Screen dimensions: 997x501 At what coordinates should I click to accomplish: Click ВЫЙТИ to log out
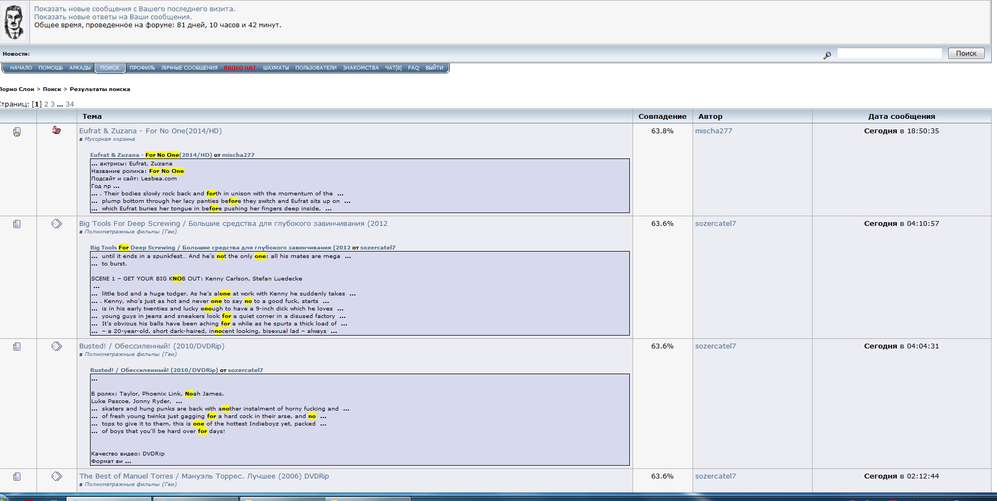tap(434, 68)
